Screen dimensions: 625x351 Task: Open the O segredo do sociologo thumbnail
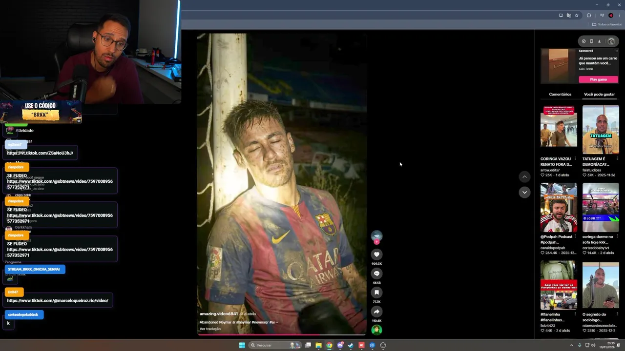pyautogui.click(x=601, y=285)
